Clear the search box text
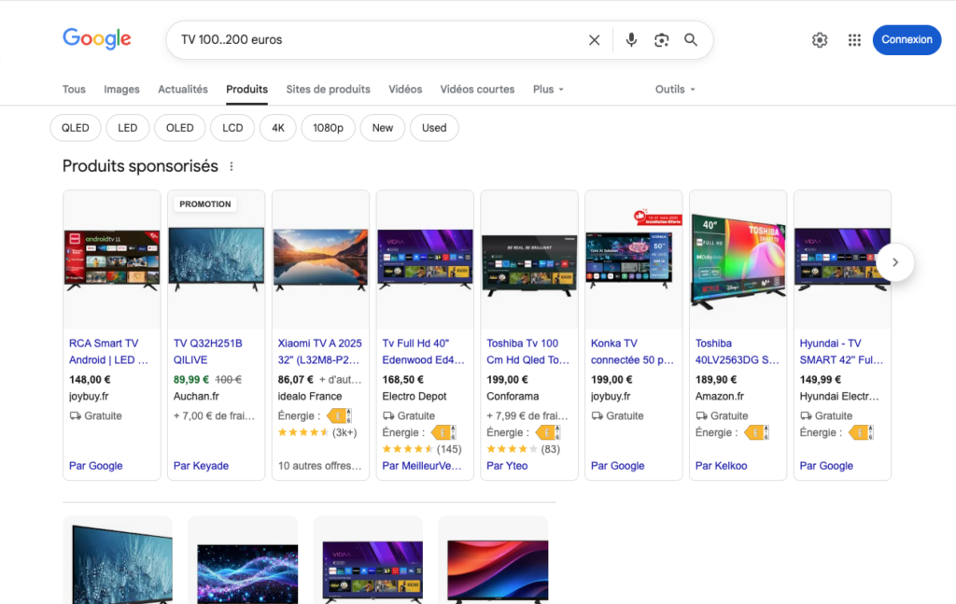This screenshot has width=956, height=604. [x=594, y=40]
